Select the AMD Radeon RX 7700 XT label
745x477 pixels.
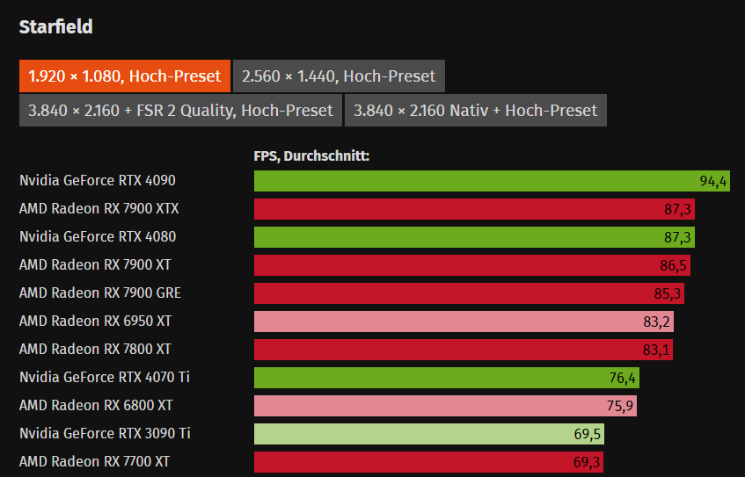[x=94, y=461]
